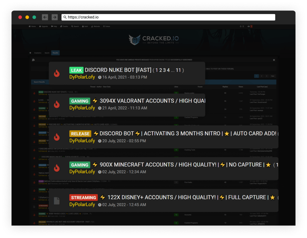Click the Next page button
307x238 pixels.
[x=273, y=76]
